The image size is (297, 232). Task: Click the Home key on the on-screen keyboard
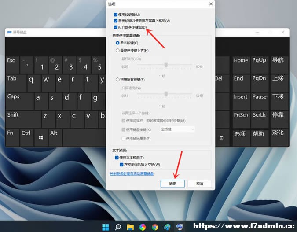point(241,65)
